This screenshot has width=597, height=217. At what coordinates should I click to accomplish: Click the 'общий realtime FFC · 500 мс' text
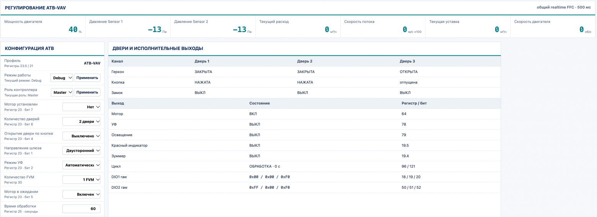(x=564, y=7)
